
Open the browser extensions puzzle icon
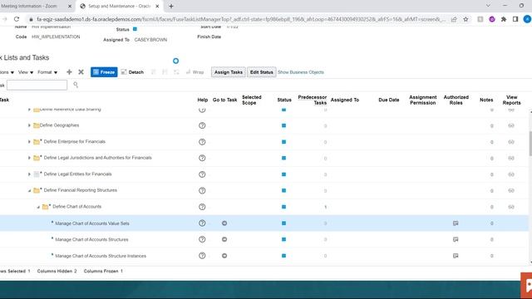[504, 19]
